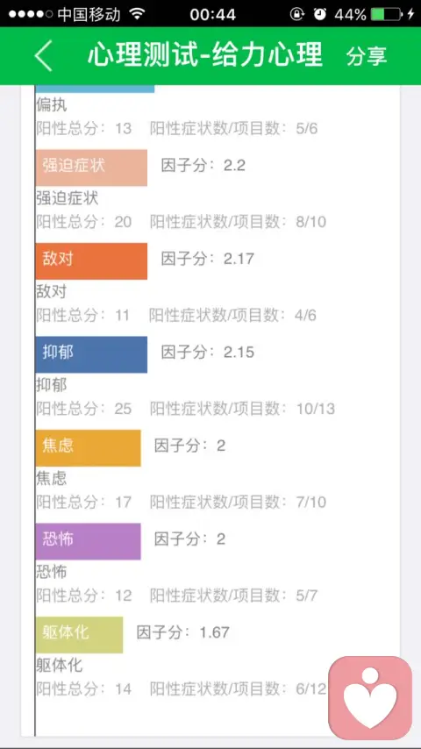421x749 pixels.
Task: Tap the 心理测试-给力心理 title
Action: click(205, 55)
